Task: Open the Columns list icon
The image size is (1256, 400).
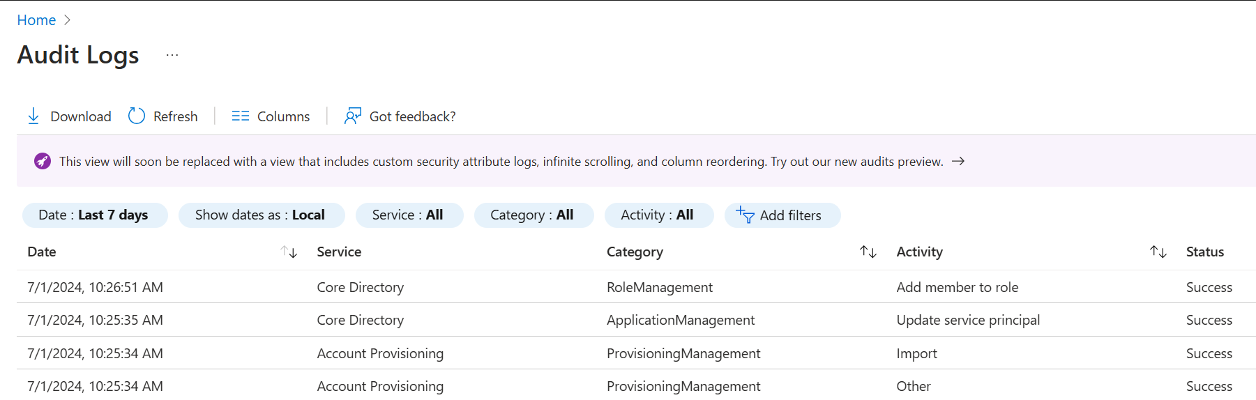Action: pos(241,116)
